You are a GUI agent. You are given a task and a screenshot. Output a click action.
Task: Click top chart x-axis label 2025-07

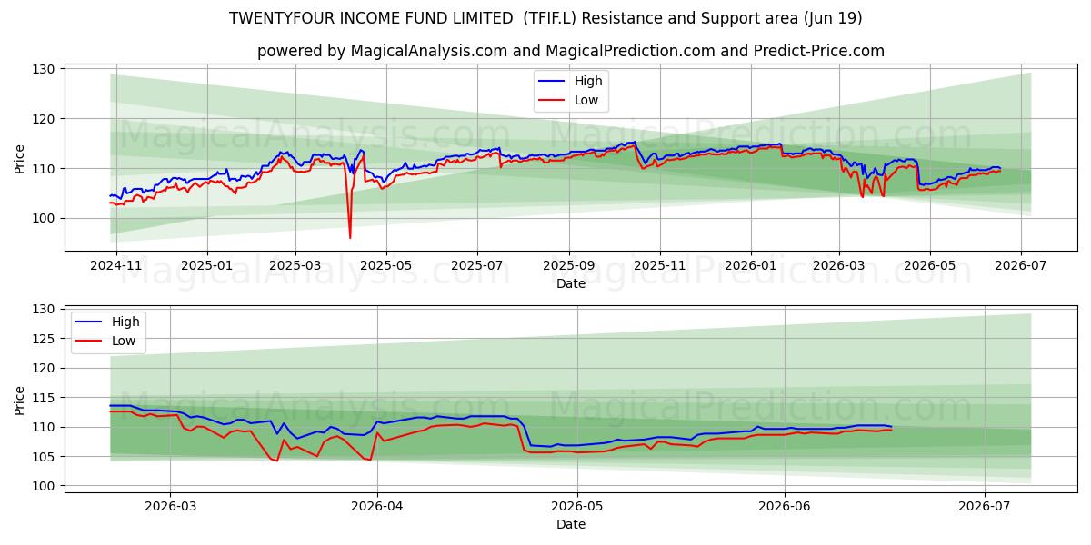tap(477, 266)
